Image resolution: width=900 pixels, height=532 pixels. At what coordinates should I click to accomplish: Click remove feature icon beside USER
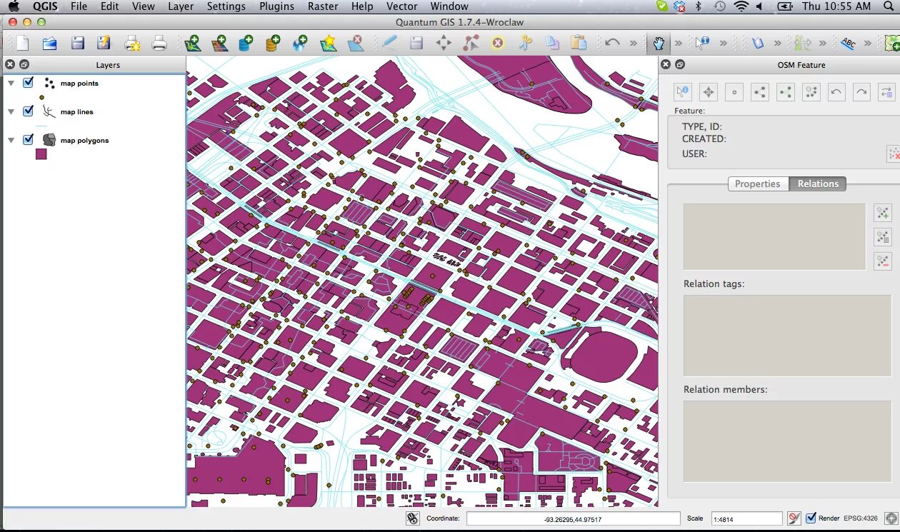pyautogui.click(x=893, y=154)
